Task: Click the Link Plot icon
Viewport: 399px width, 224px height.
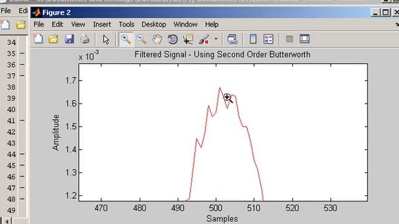Action: 232,39
